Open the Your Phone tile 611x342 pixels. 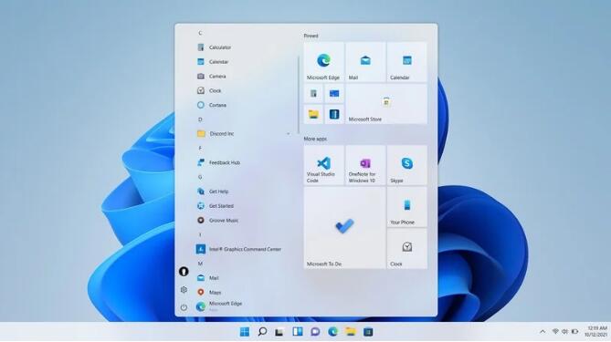(406, 207)
